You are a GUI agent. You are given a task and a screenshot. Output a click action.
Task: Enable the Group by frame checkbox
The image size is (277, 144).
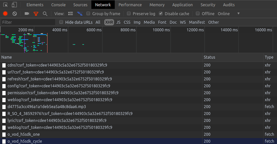(x=88, y=14)
